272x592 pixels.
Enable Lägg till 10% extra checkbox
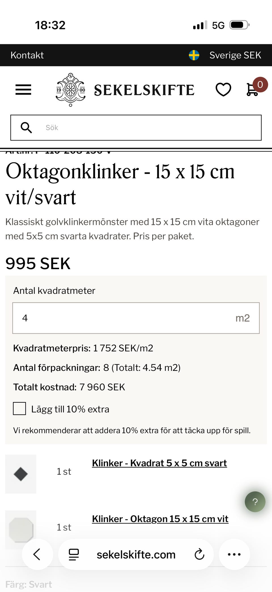point(20,409)
